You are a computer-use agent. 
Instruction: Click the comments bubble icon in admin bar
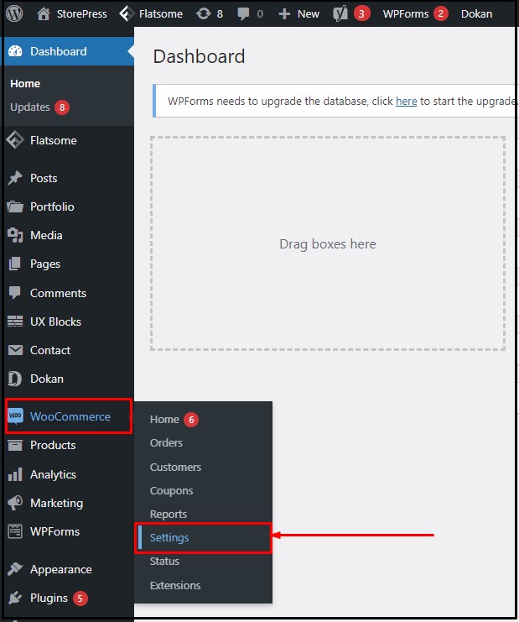tap(244, 13)
